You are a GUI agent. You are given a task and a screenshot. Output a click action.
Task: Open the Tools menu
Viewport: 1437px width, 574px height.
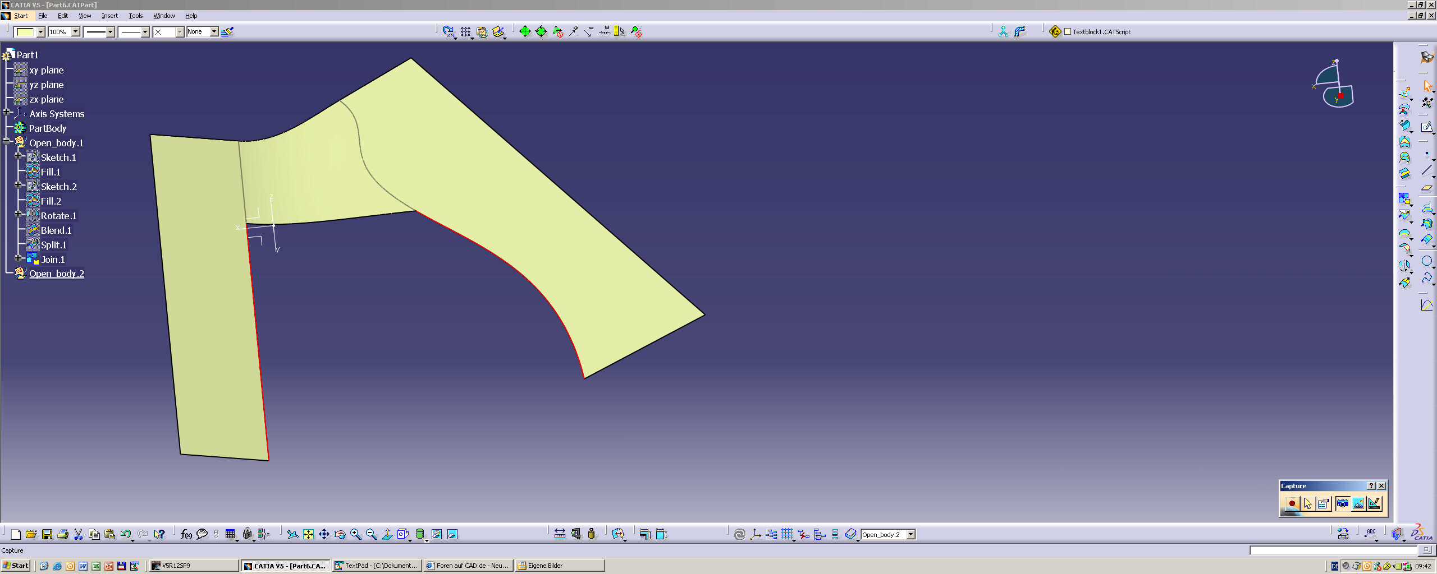coord(136,16)
